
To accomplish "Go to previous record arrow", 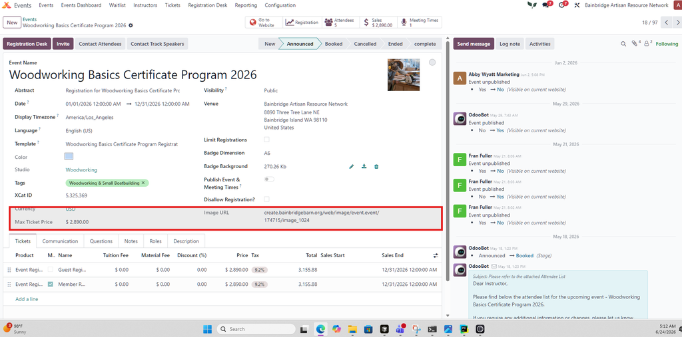I will pyautogui.click(x=666, y=22).
